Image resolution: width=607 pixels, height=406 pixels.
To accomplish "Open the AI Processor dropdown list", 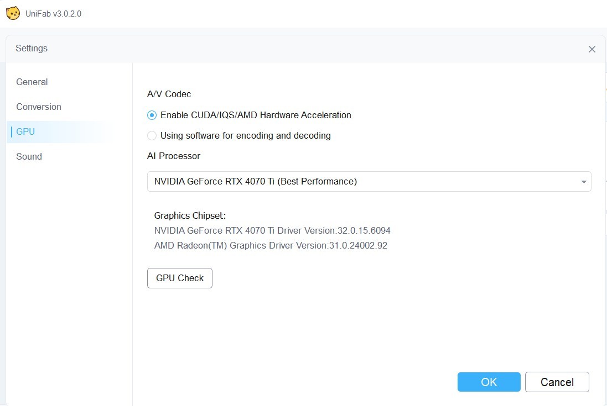I will (x=369, y=182).
